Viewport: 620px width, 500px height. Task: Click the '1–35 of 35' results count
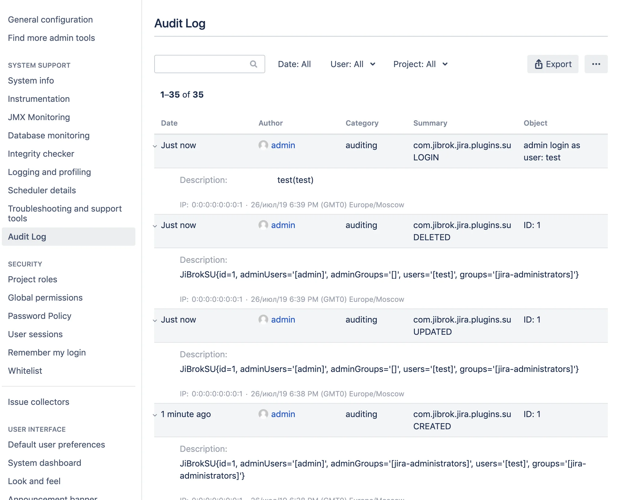pyautogui.click(x=182, y=95)
